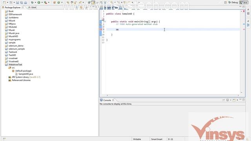Select the Book project
Viewport: 251px width, 141px height.
point(11,11)
